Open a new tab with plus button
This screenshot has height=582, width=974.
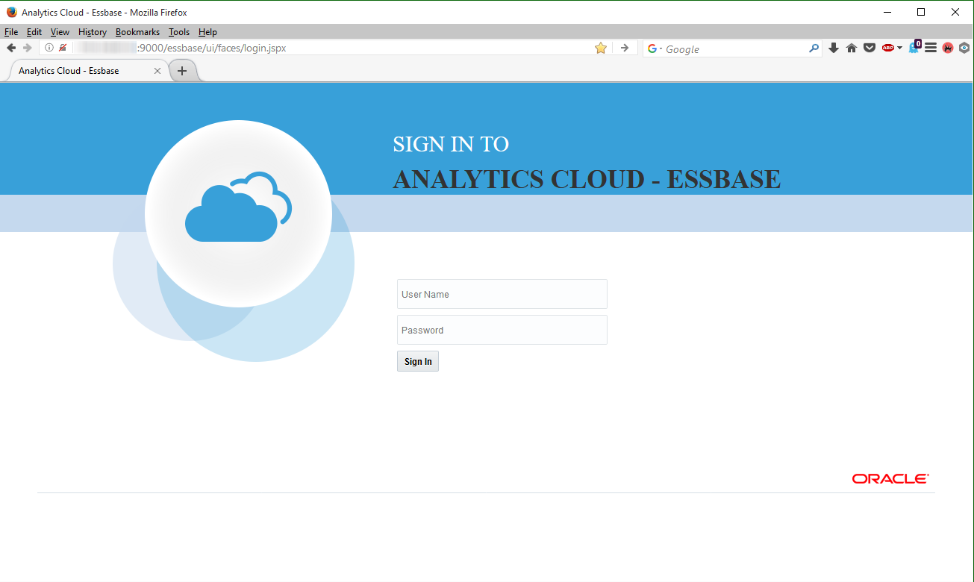click(182, 71)
